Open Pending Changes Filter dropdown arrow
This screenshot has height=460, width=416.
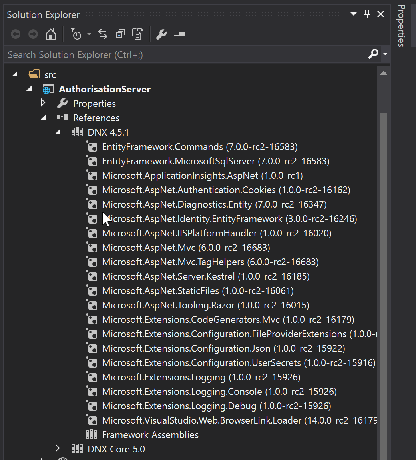[x=89, y=34]
